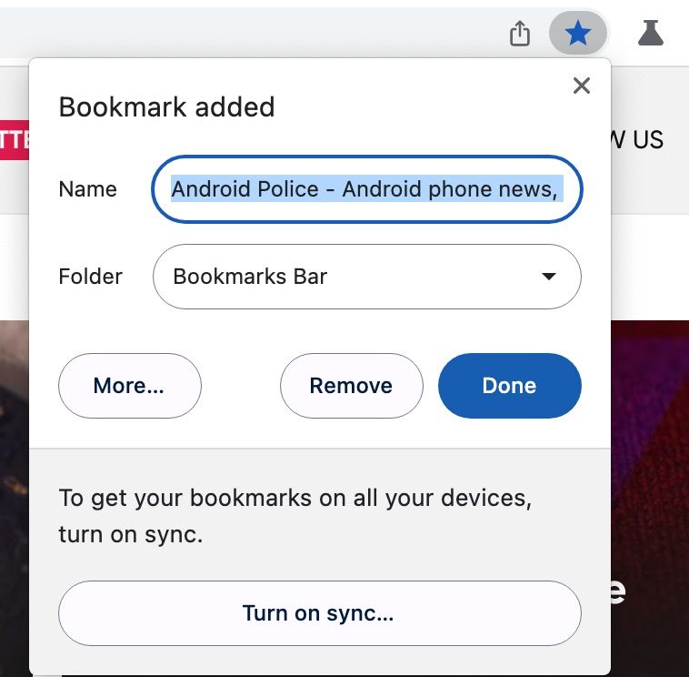Click the article image right of popup
Viewport: 689px width, 677px height.
pos(650,499)
